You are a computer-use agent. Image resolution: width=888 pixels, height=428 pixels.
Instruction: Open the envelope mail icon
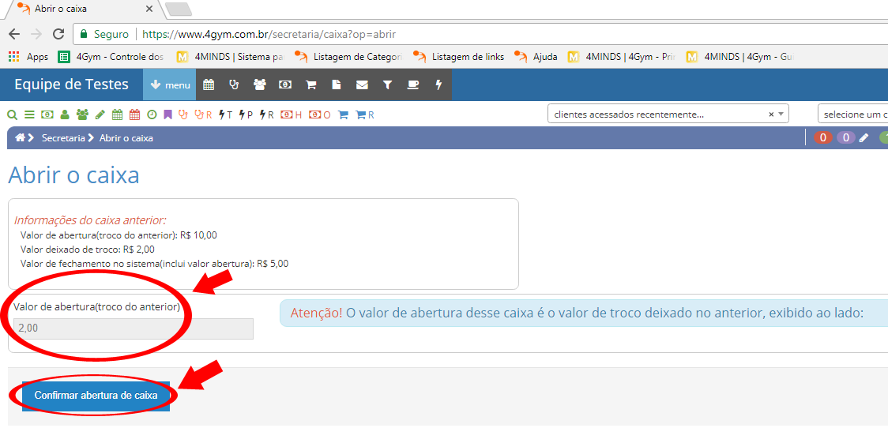pos(362,84)
